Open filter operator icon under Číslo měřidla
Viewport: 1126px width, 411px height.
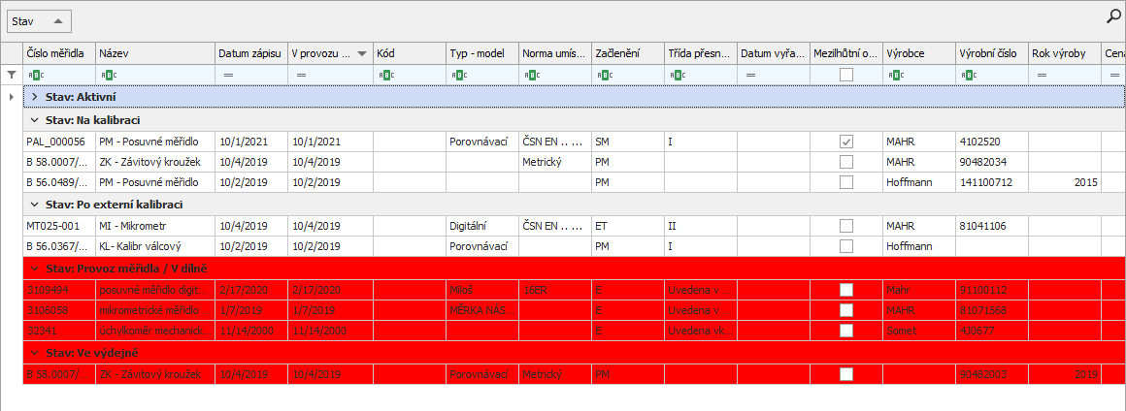pos(35,75)
